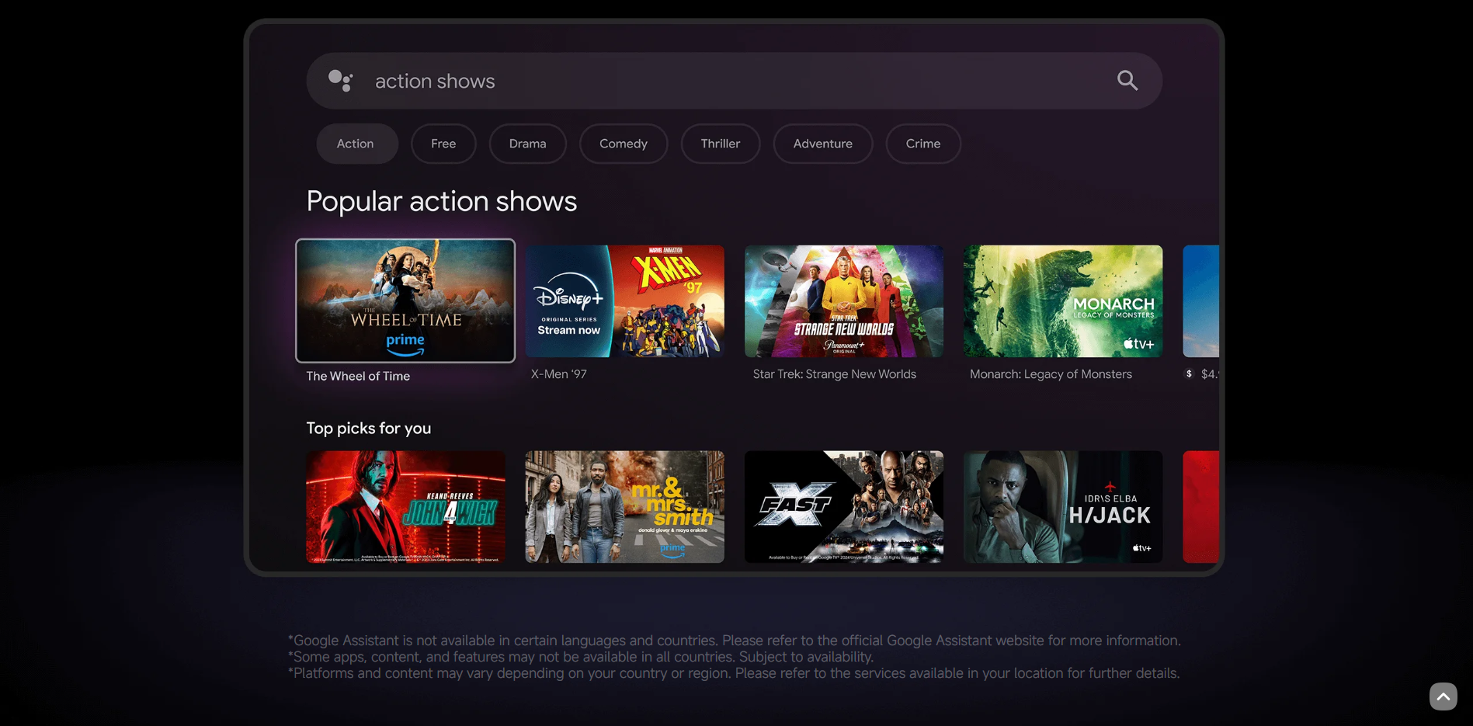Click the dollar price icon under the partial card
This screenshot has height=726, width=1473.
(x=1189, y=374)
